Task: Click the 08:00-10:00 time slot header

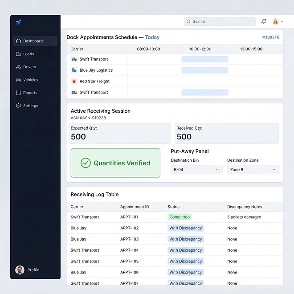Action: coord(148,49)
